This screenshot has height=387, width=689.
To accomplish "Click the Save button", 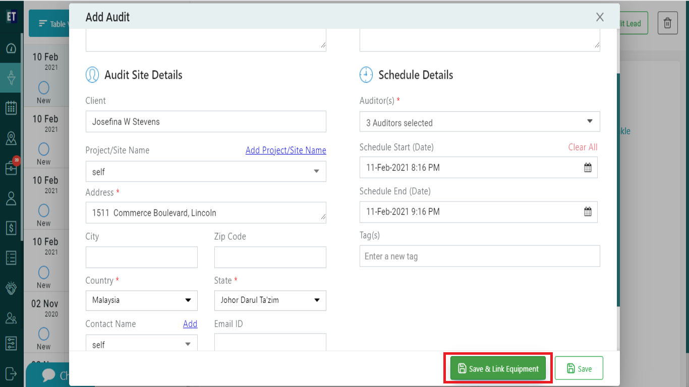I will (579, 368).
